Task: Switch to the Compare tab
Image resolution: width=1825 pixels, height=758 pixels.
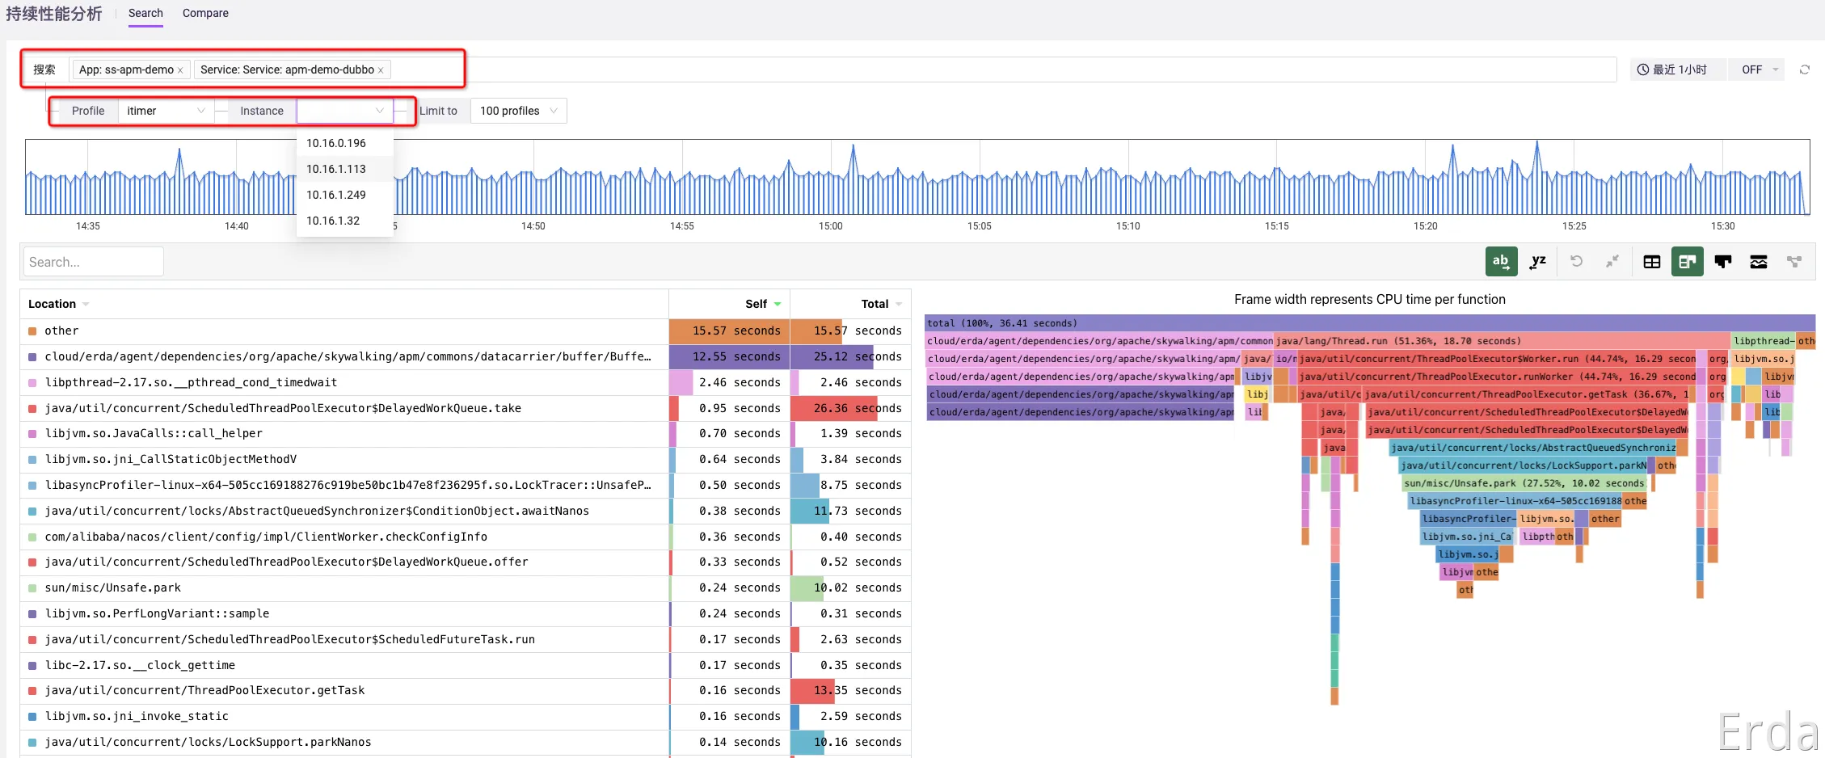Action: point(205,14)
